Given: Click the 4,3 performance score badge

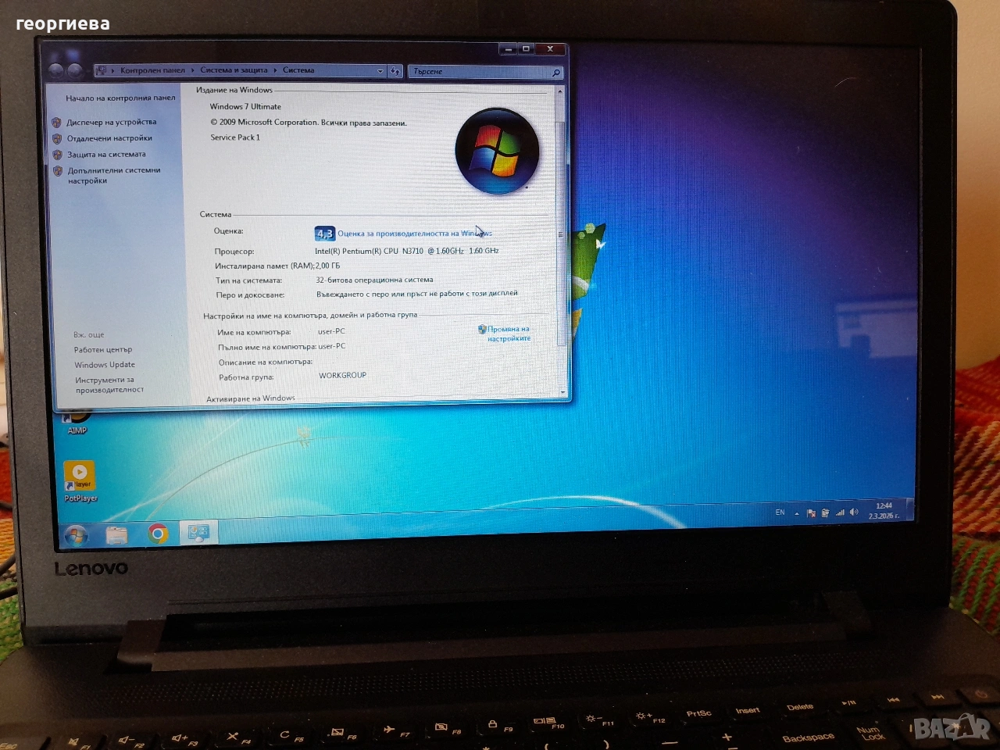Looking at the screenshot, I should click(x=324, y=234).
